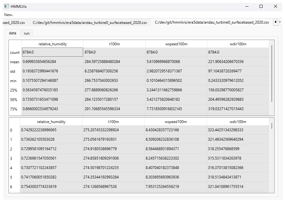Click the min value cell for wspeed100m
The width and height of the screenshot is (285, 203).
tap(176, 81)
